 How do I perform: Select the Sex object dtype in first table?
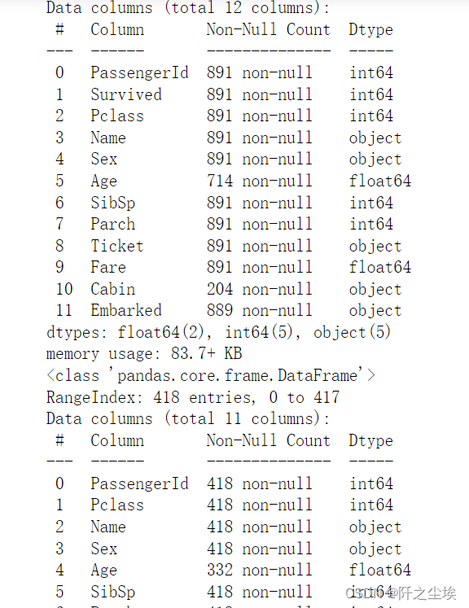click(x=375, y=159)
